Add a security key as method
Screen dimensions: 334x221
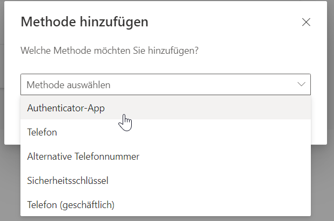[x=68, y=181]
